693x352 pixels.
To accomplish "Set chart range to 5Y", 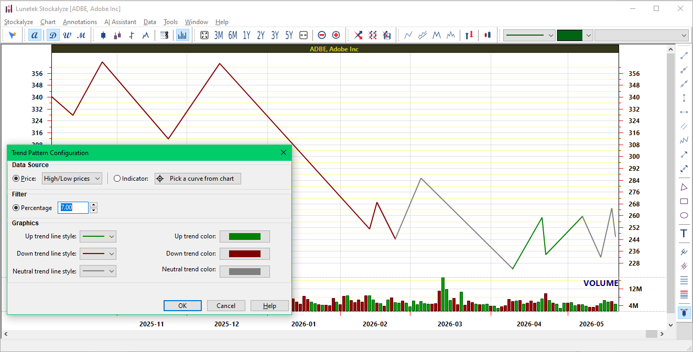I will (289, 35).
